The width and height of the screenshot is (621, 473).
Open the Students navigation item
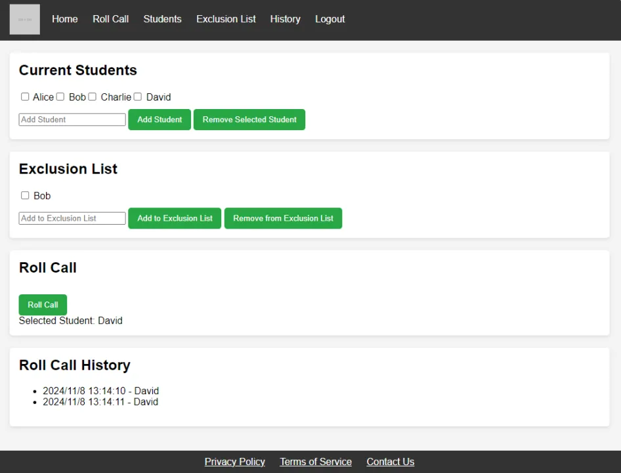pyautogui.click(x=162, y=19)
